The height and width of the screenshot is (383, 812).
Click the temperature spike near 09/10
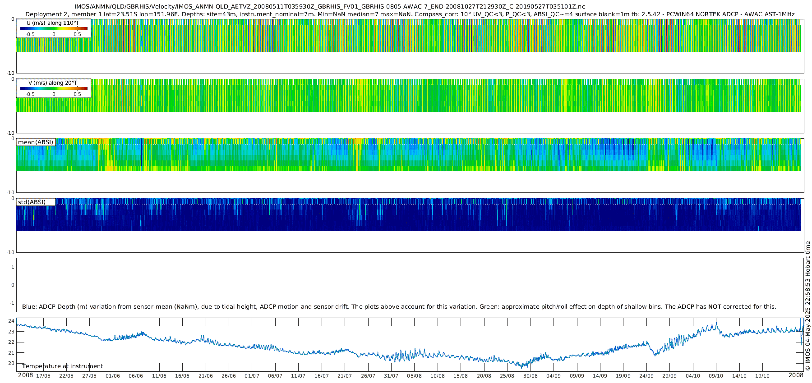pos(716,324)
